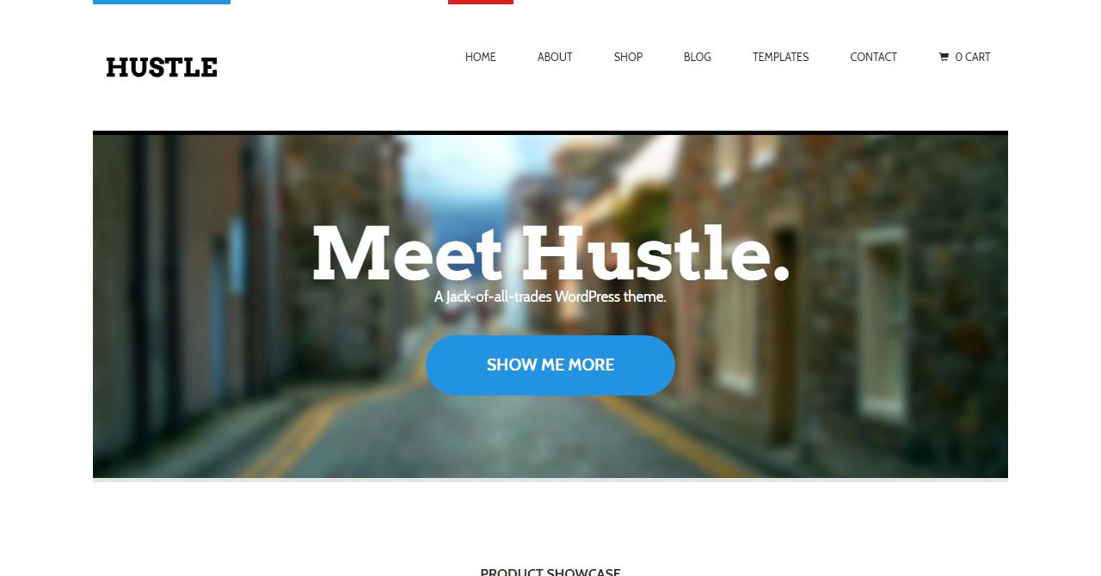Screen dimensions: 1101x576
Task: Click the black border atop the hero banner
Action: pos(550,132)
